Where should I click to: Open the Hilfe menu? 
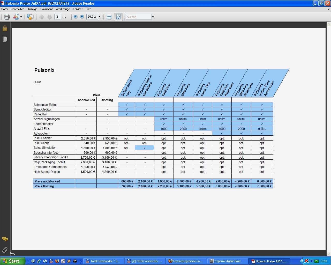[88, 9]
